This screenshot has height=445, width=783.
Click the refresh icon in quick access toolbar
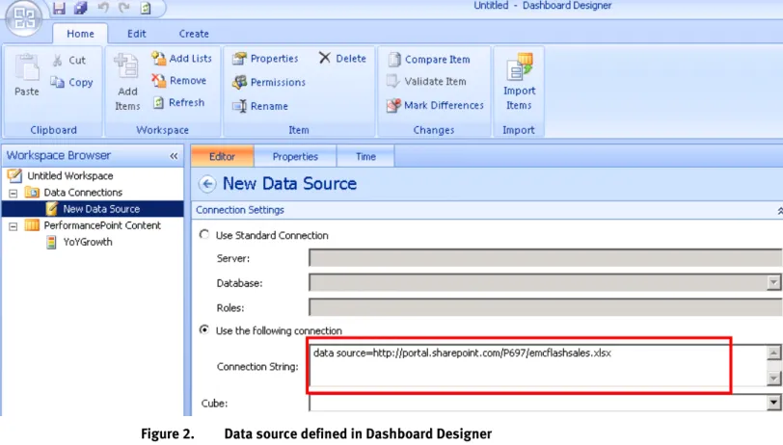click(146, 8)
